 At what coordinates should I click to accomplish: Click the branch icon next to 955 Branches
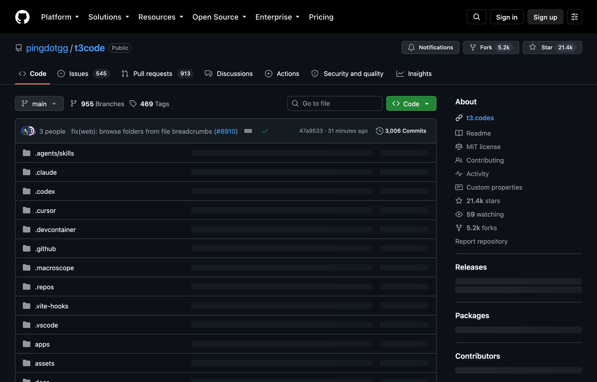pos(74,104)
